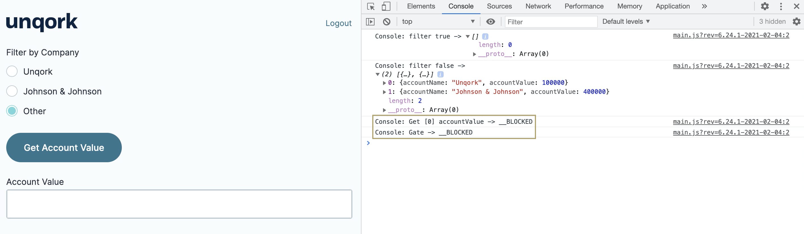This screenshot has width=804, height=234.
Task: Switch to the Elements tab
Action: [421, 6]
